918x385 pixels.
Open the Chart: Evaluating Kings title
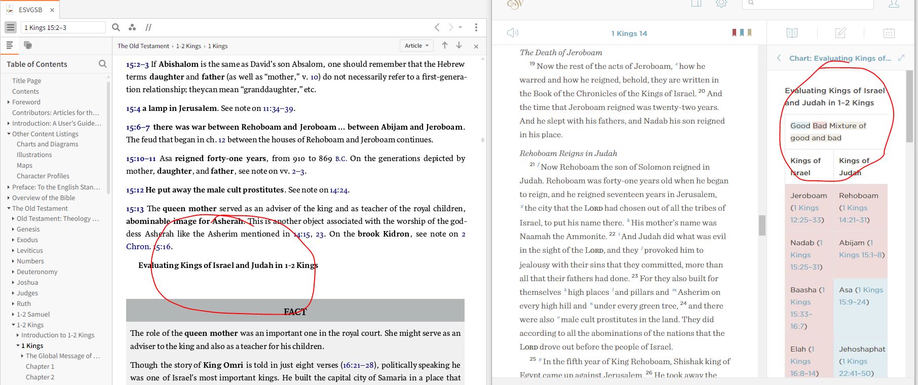(840, 58)
